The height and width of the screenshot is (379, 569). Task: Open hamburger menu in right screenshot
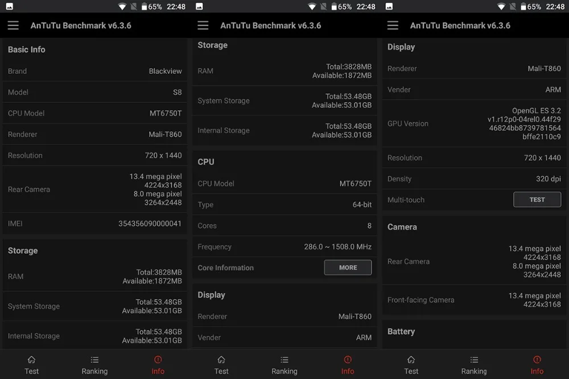(x=393, y=26)
